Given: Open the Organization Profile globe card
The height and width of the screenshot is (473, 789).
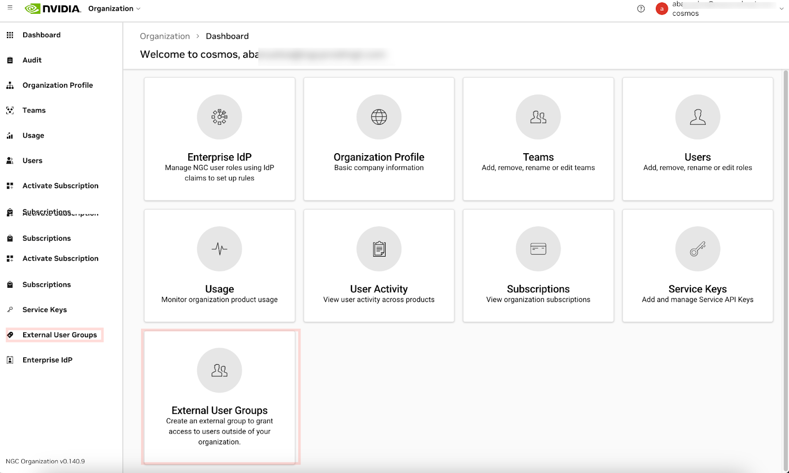Looking at the screenshot, I should 379,139.
